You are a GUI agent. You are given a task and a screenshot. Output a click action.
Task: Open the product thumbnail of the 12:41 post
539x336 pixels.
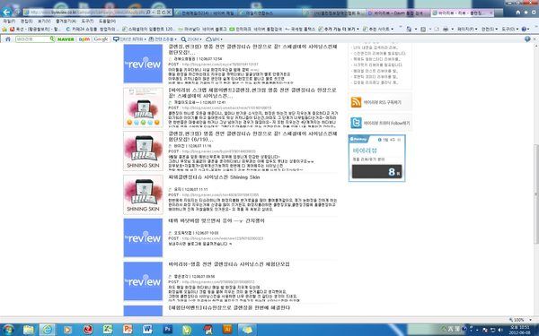coord(143,107)
